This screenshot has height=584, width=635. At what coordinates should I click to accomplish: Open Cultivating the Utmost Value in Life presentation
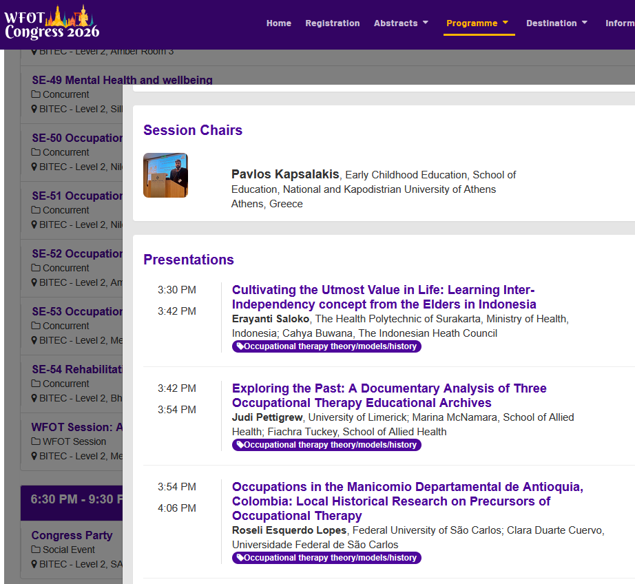click(x=384, y=297)
